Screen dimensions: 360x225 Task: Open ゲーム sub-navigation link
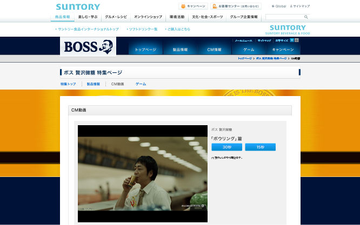[x=141, y=84]
